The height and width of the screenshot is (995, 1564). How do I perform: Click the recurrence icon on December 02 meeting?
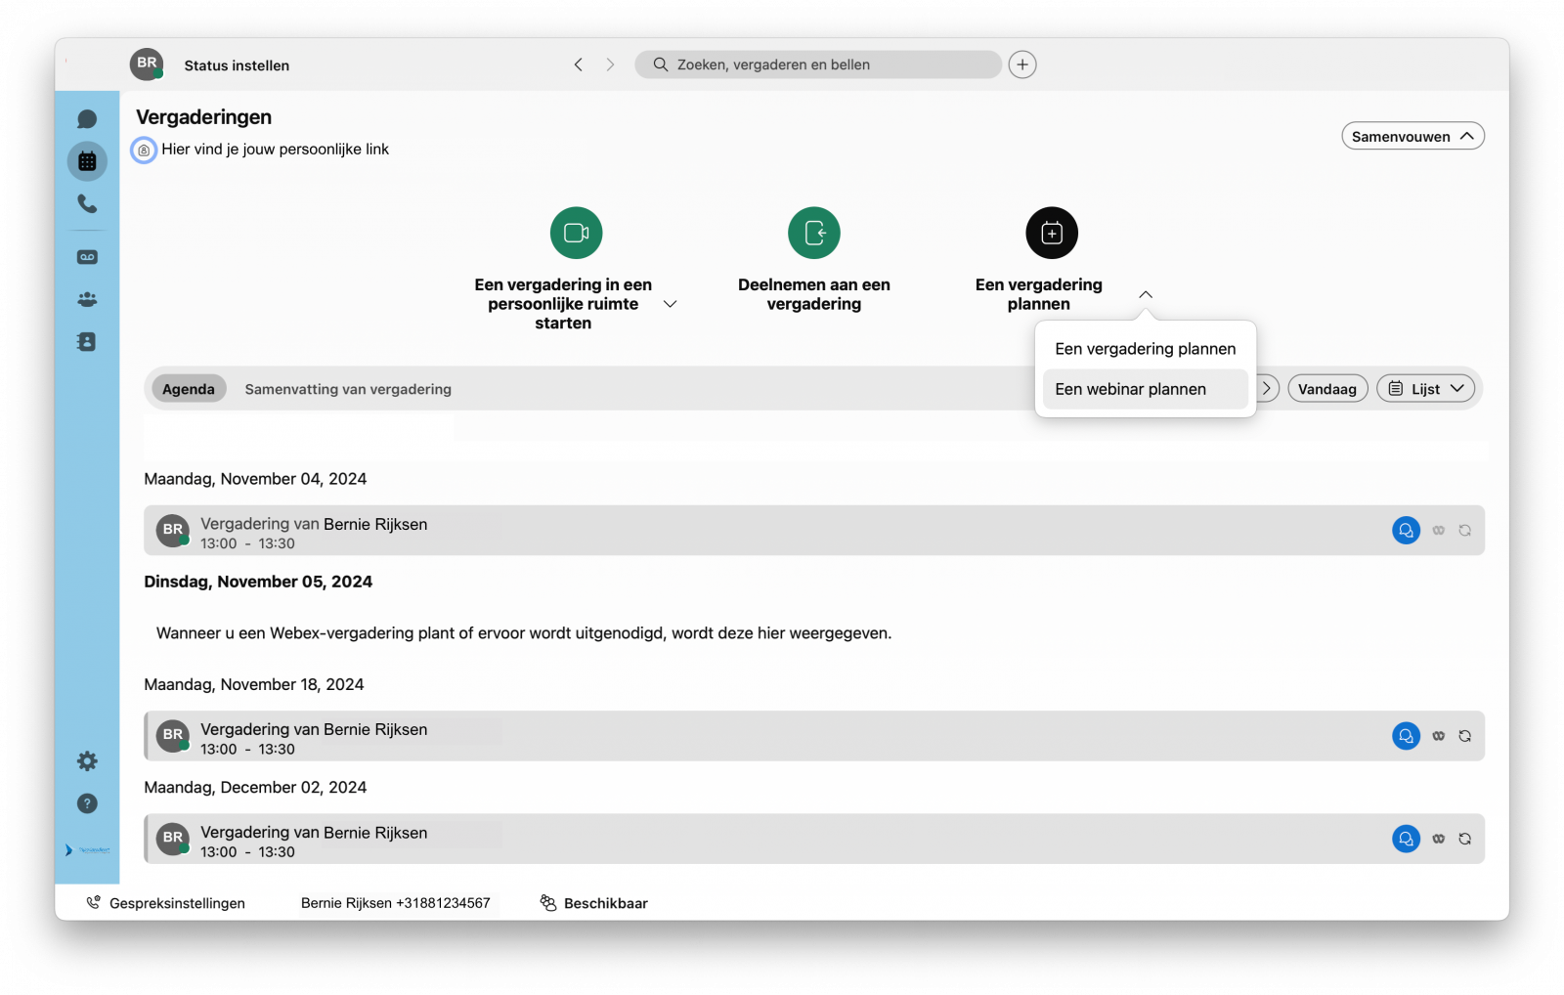tap(1464, 839)
